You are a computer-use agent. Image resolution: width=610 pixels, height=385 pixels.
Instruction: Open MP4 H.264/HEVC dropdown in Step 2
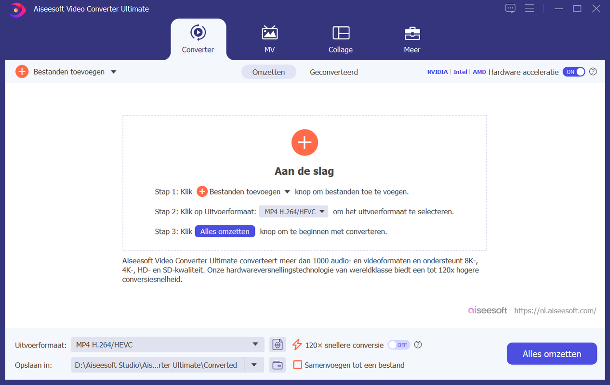pyautogui.click(x=293, y=211)
